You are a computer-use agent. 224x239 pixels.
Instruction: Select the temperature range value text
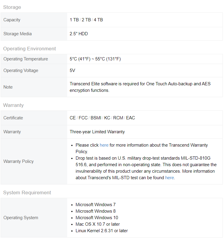tap(95, 59)
